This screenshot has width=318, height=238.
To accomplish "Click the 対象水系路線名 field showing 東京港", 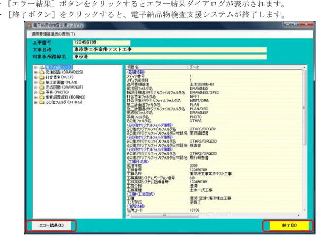I will click(170, 57).
